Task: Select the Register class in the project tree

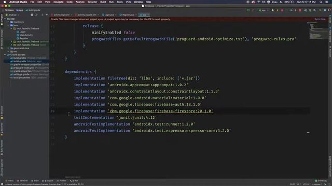Action: 23,38
